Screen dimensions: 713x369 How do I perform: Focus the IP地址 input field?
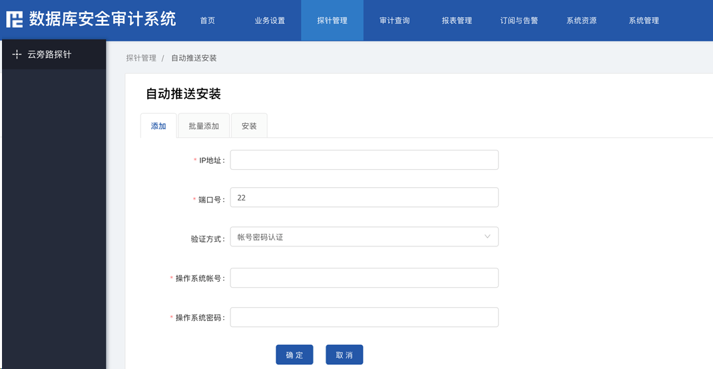point(364,160)
